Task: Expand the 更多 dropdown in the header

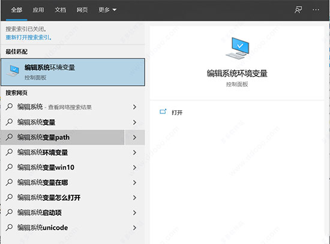Action: click(107, 10)
